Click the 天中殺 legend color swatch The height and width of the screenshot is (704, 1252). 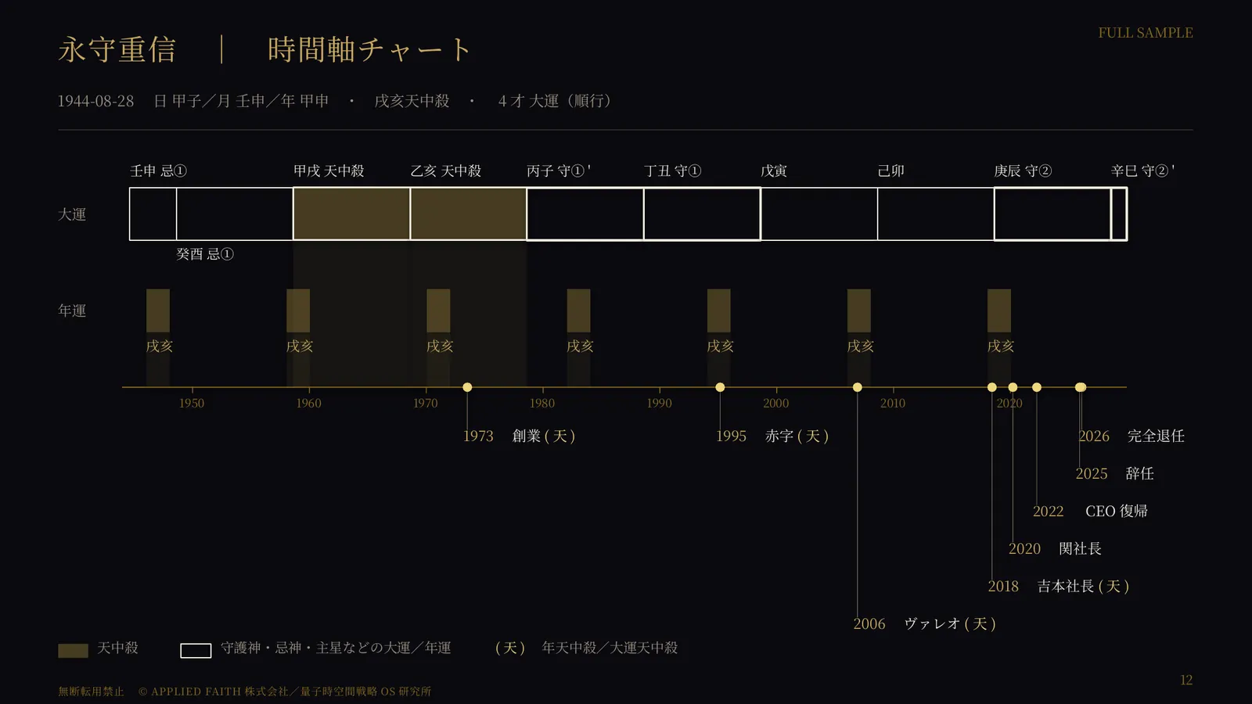pyautogui.click(x=73, y=651)
